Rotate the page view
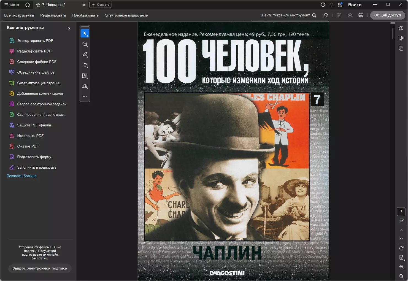This screenshot has height=281, width=408. point(401,248)
